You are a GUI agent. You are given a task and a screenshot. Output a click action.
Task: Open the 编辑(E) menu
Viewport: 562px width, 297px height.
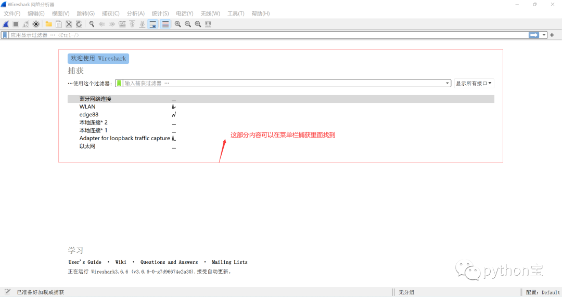tap(36, 13)
